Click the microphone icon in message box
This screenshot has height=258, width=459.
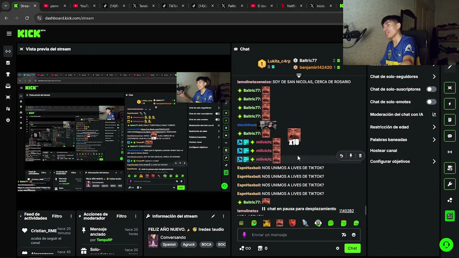tap(244, 235)
